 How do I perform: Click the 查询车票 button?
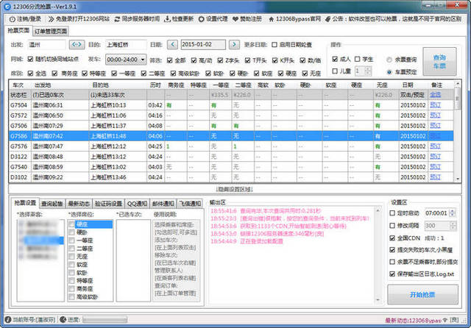pyautogui.click(x=439, y=62)
